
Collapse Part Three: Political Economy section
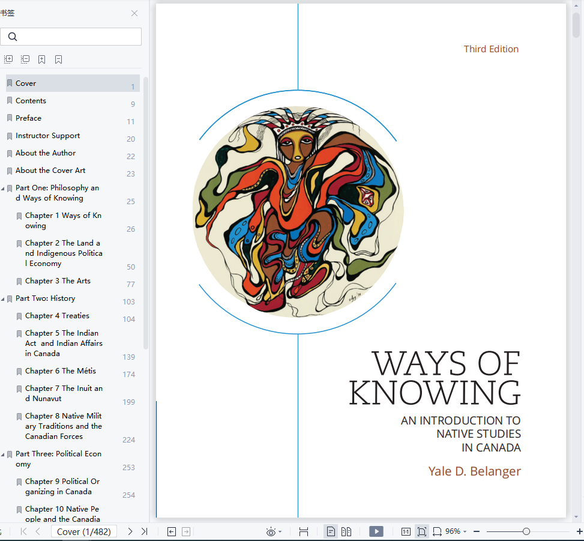click(2, 455)
